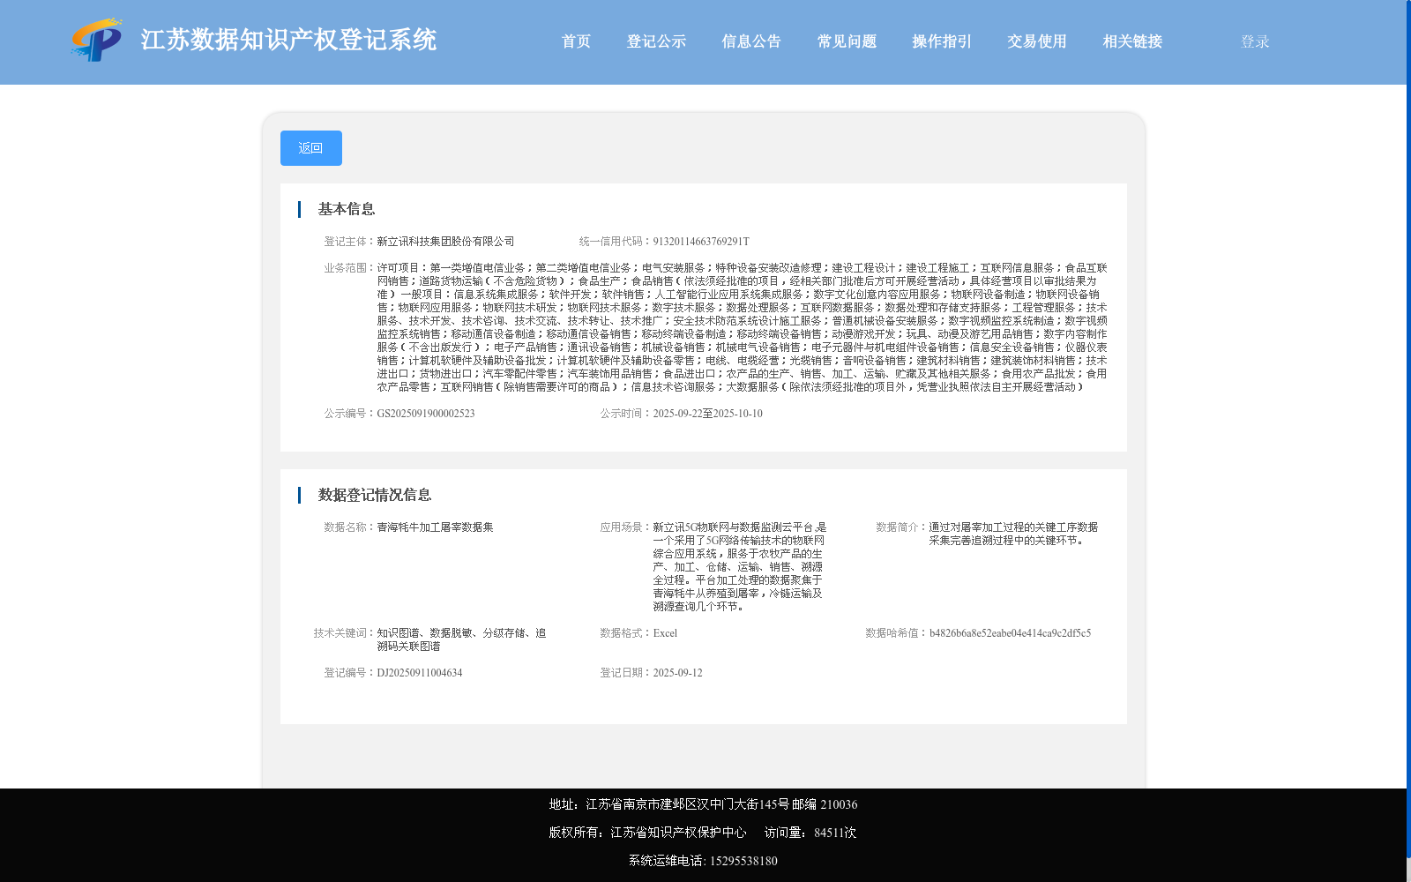Select the 数据登记情况信息 section heading
The height and width of the screenshot is (882, 1411).
[x=375, y=495]
